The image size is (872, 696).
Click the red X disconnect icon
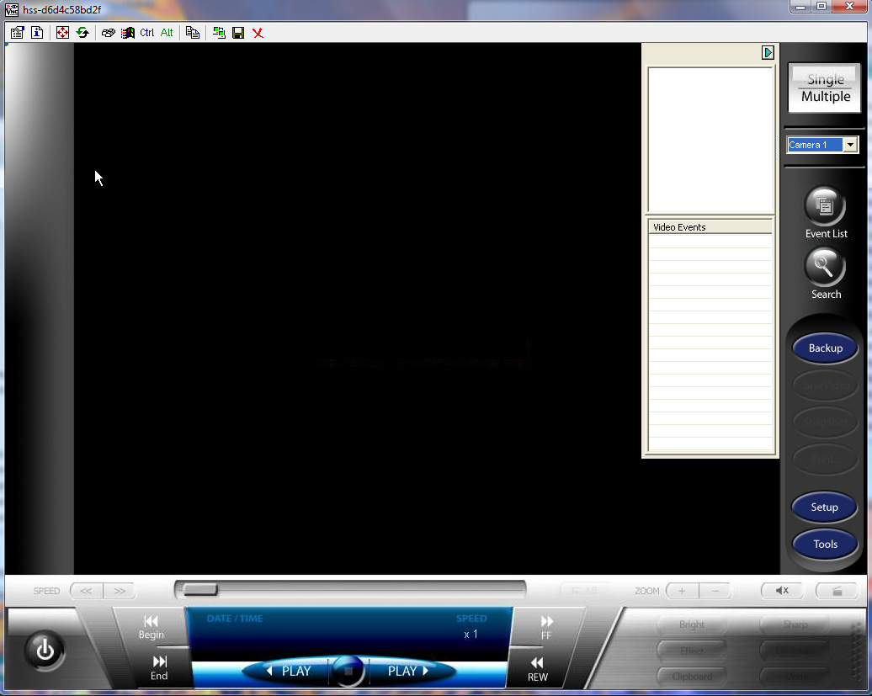point(258,33)
